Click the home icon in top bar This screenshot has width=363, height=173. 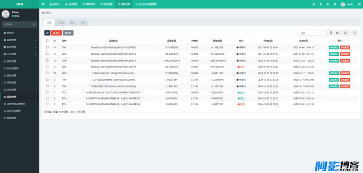(x=314, y=4)
